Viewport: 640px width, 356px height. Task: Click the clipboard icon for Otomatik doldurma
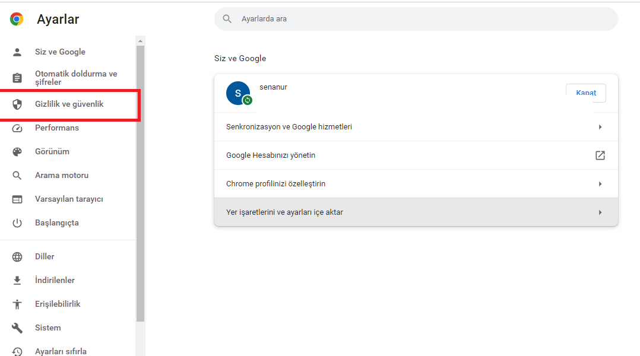tap(17, 78)
